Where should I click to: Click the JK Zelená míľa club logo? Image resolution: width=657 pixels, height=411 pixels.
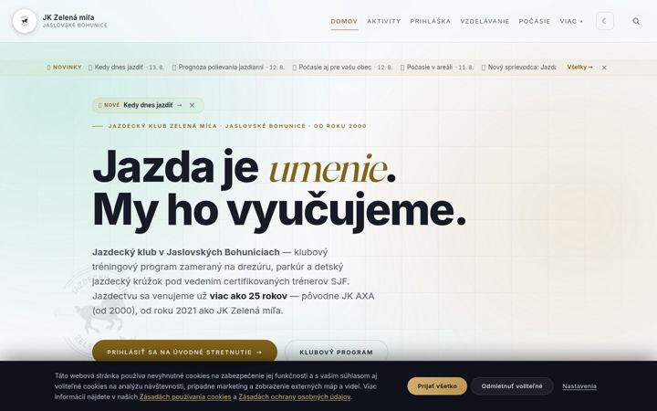pos(25,21)
